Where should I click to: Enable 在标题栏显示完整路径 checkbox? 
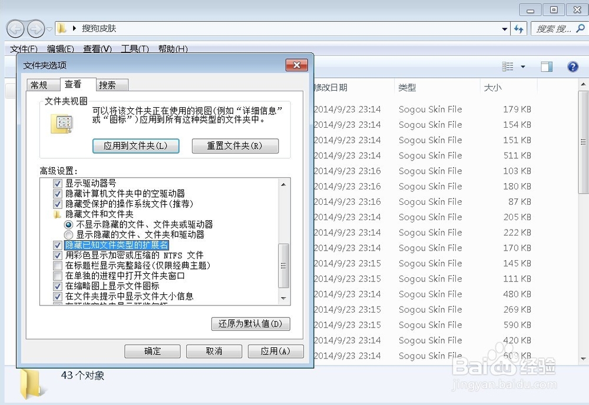58,265
